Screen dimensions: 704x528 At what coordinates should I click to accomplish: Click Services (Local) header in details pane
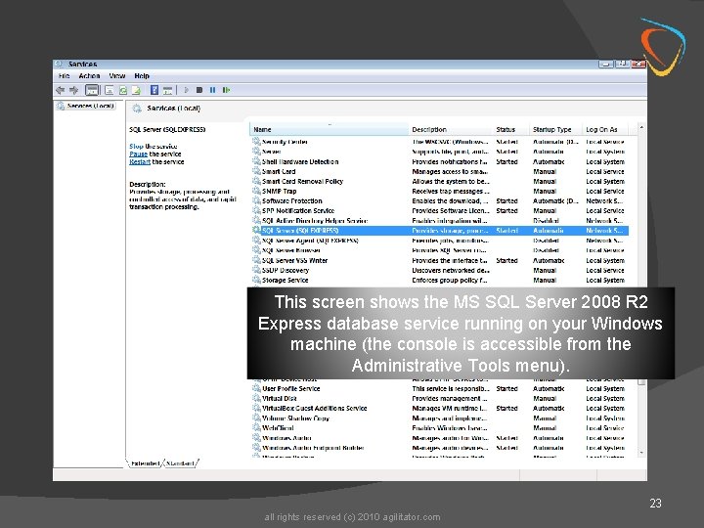coord(173,109)
